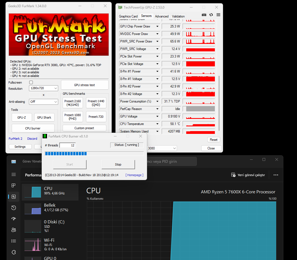Open Task Manager Users icon
This screenshot has height=260, width=297.
pyautogui.click(x=14, y=230)
